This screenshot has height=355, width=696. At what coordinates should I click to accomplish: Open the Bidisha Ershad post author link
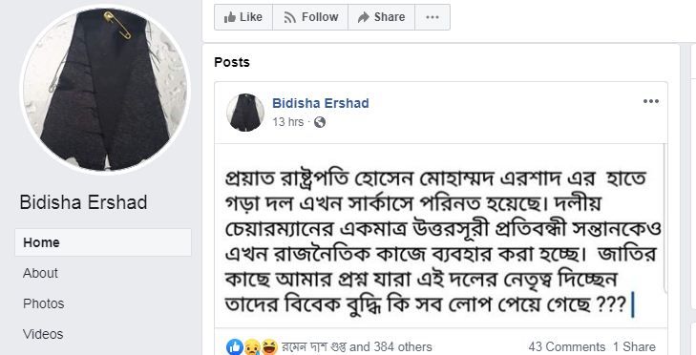point(321,103)
